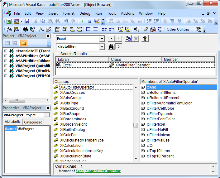Click the (Name) property value VBAProject field

point(33,129)
